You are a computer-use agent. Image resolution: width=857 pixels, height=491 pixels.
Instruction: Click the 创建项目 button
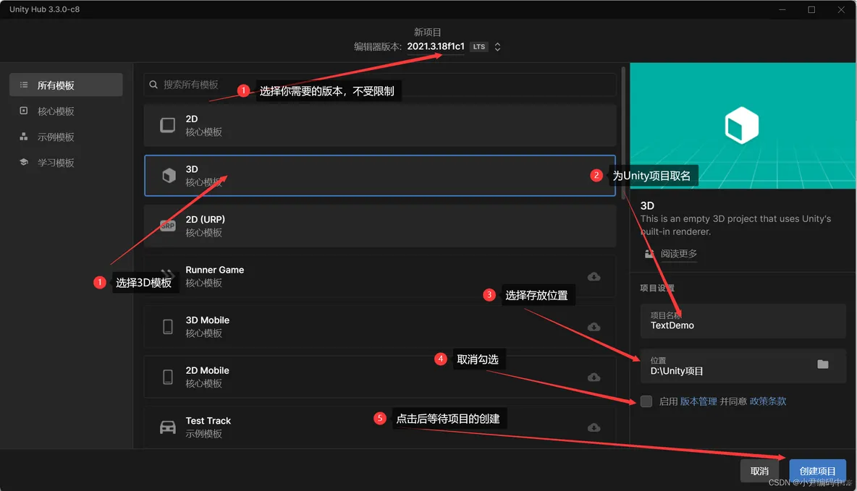click(x=817, y=471)
